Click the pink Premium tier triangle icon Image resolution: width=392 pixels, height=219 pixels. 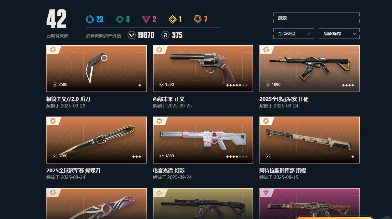(146, 19)
